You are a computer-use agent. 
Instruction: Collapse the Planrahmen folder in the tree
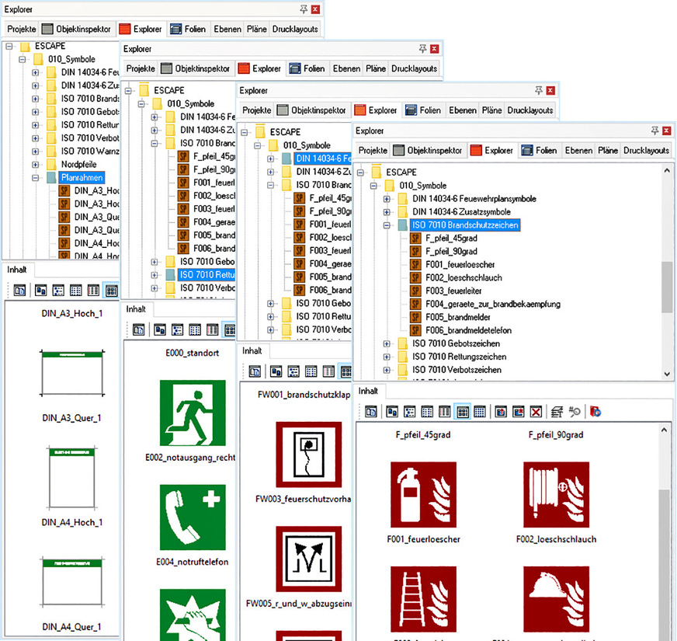pyautogui.click(x=36, y=178)
